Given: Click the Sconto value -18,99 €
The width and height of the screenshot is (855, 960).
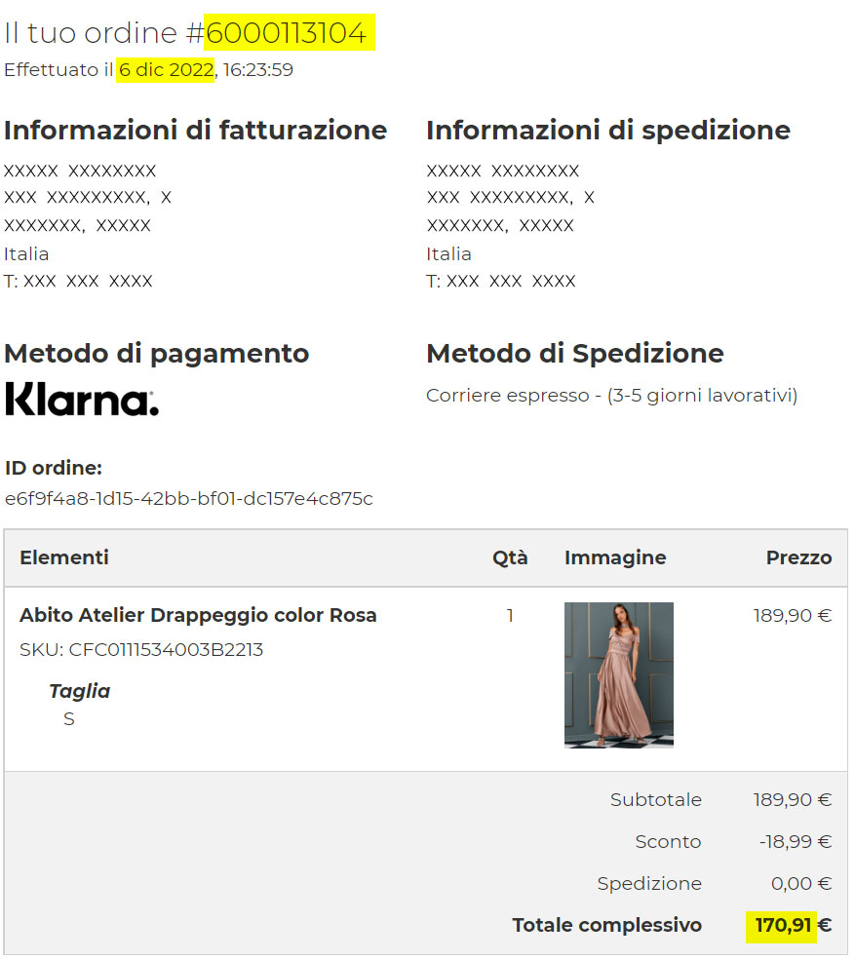Looking at the screenshot, I should pos(796,841).
